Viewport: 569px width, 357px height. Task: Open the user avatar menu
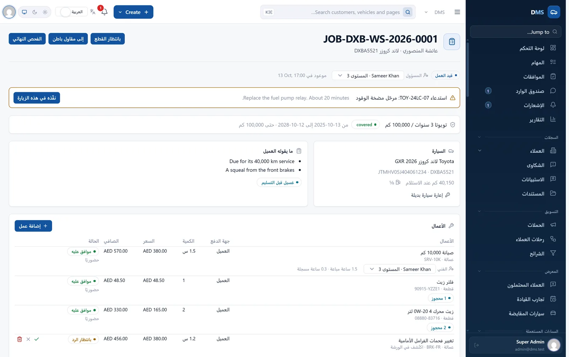[x=9, y=12]
